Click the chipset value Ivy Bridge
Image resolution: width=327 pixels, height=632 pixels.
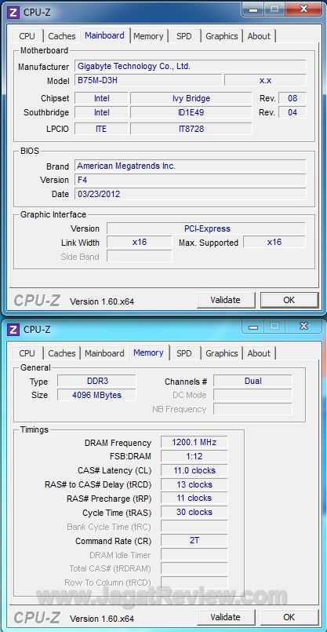[191, 98]
